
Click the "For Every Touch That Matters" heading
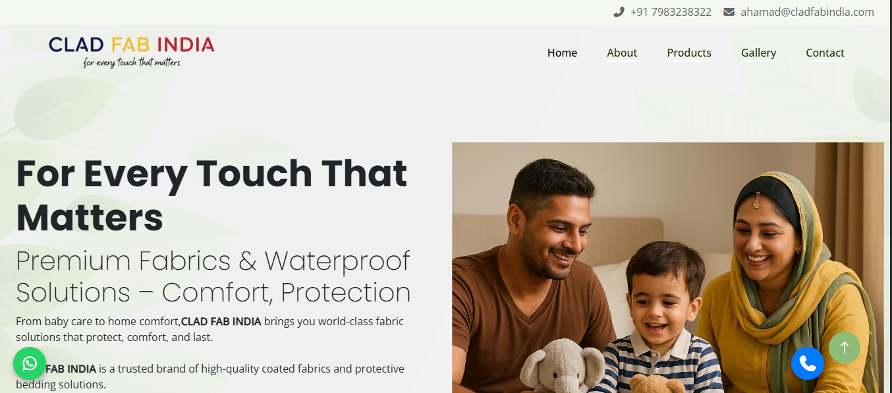coord(212,196)
